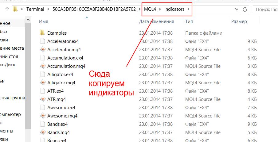The image size is (278, 142).
Task: Click the Поиск search field
Action: click(x=265, y=9)
